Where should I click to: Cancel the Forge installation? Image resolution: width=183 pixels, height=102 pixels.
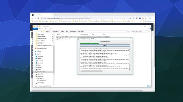[x=105, y=46]
